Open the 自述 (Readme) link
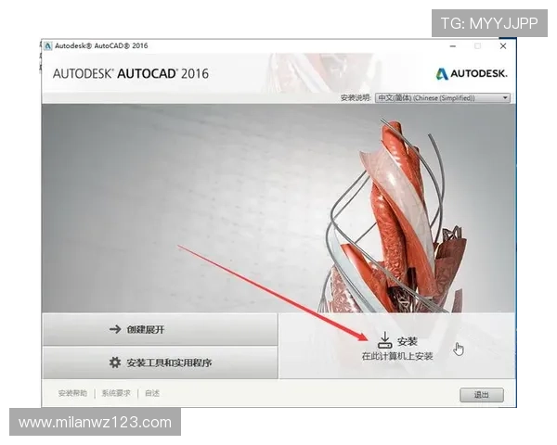Image resolution: width=557 pixels, height=445 pixels. coord(151,393)
